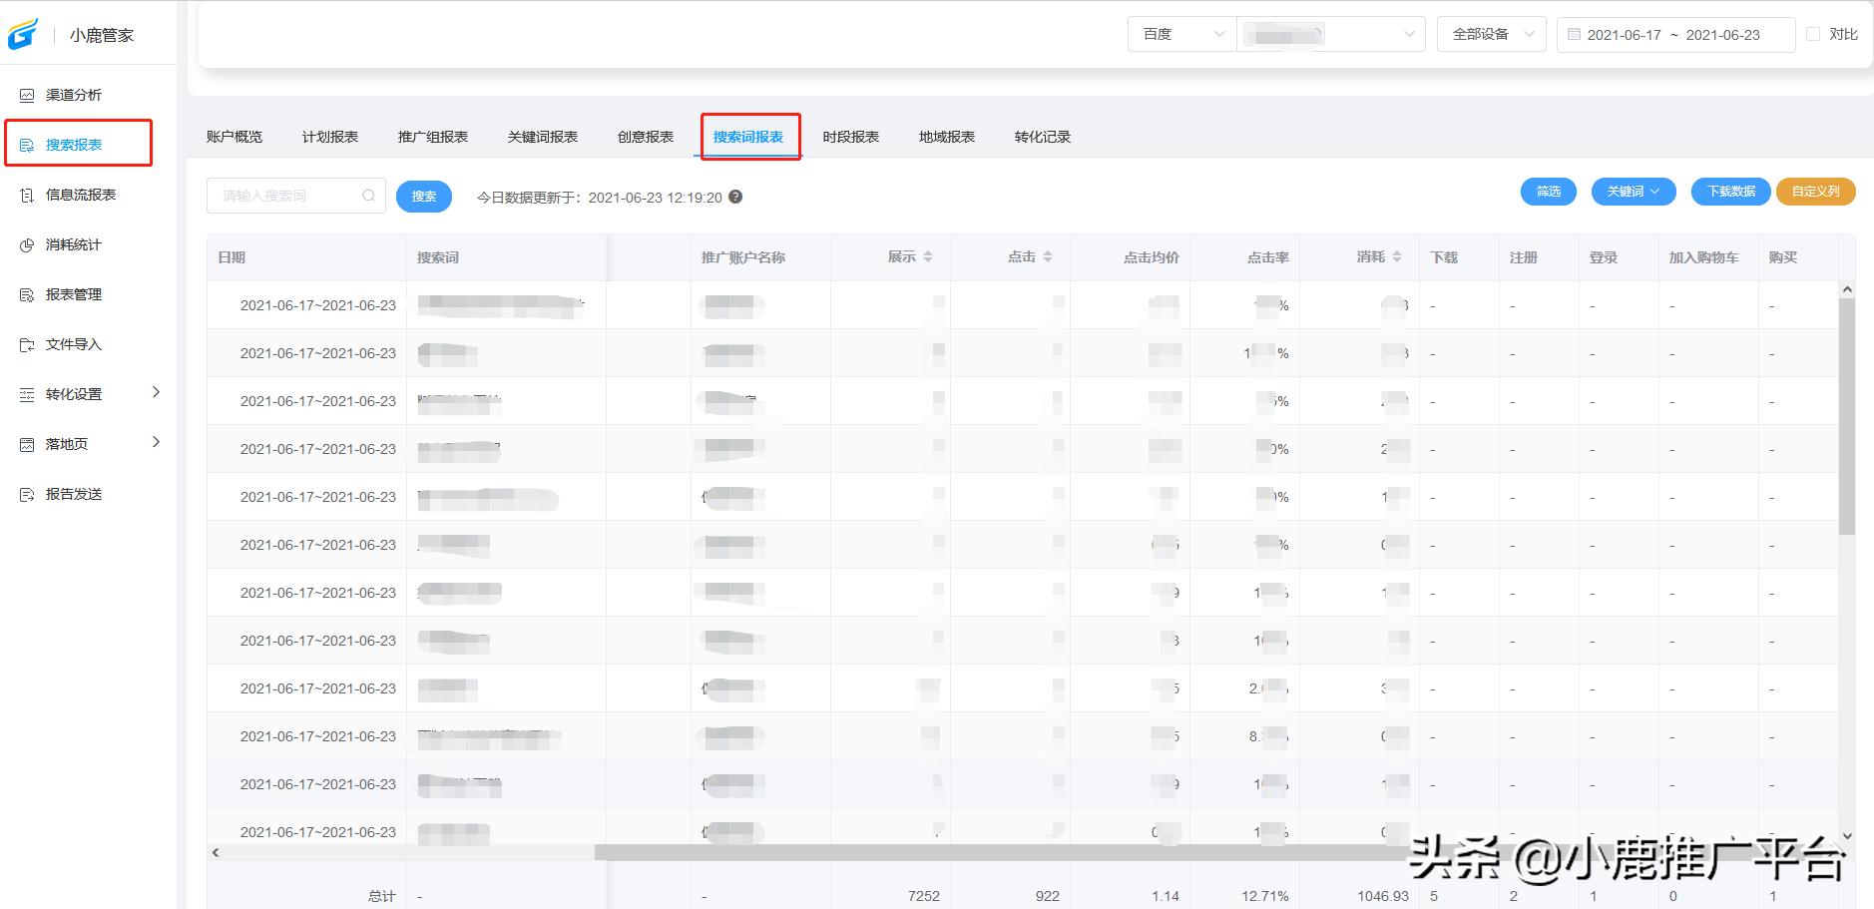Image resolution: width=1874 pixels, height=909 pixels.
Task: Enable the 对比 checkbox
Action: (1813, 34)
